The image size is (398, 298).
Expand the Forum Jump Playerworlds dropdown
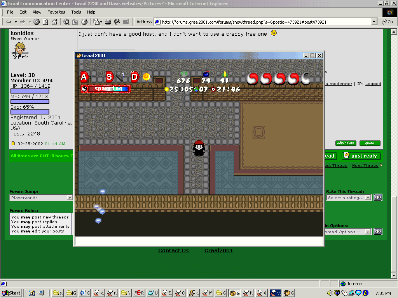pos(70,198)
